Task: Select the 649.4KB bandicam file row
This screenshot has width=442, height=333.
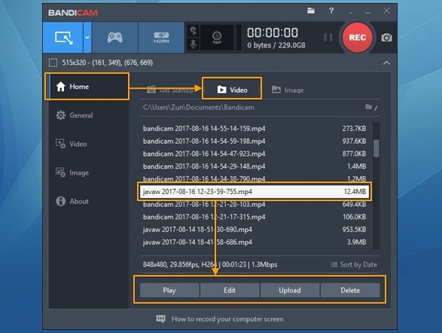Action: [x=255, y=204]
